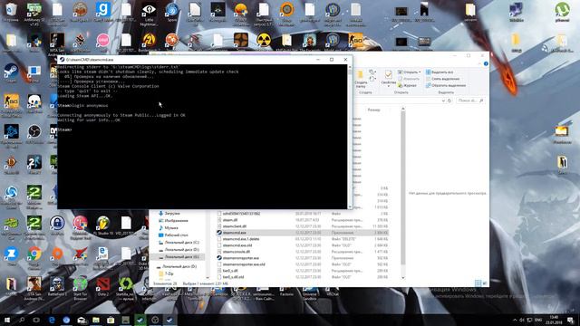The image size is (580, 326).
Task: Select the steamconsole.dll file row
Action: pos(303,252)
